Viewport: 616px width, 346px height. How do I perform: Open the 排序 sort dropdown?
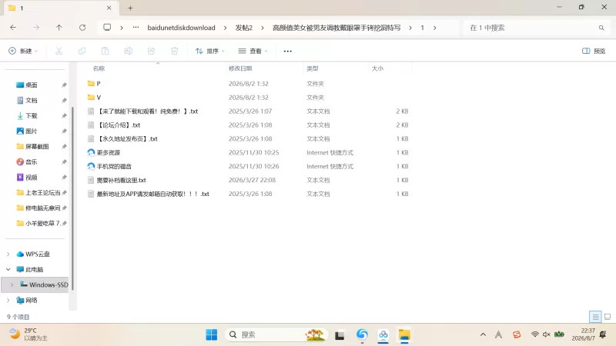click(x=209, y=51)
